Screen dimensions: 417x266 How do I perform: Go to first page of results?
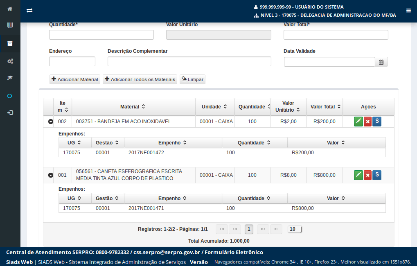pos(222,229)
